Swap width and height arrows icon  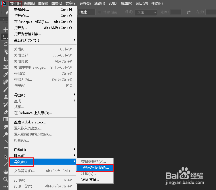point(188,12)
